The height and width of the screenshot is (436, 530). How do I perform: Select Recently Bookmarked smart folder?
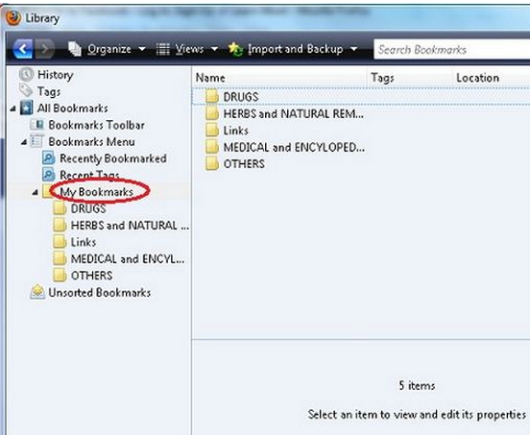[113, 158]
